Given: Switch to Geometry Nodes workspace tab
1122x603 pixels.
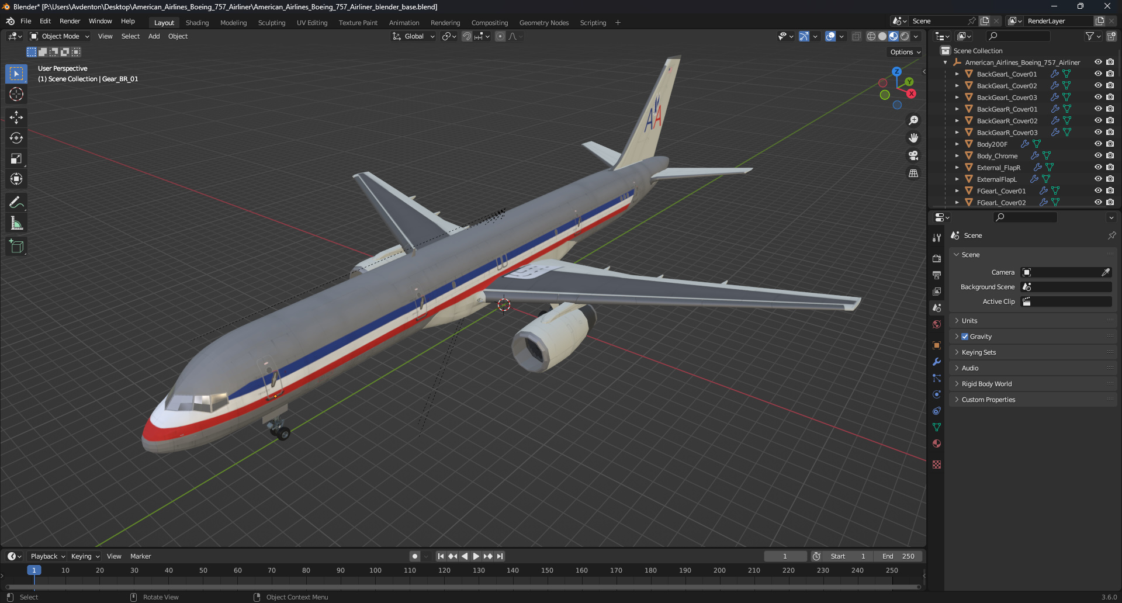Looking at the screenshot, I should (543, 23).
